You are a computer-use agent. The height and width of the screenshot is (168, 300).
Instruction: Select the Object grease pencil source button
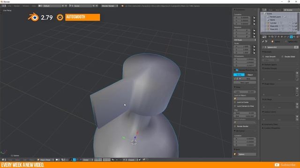(250, 75)
